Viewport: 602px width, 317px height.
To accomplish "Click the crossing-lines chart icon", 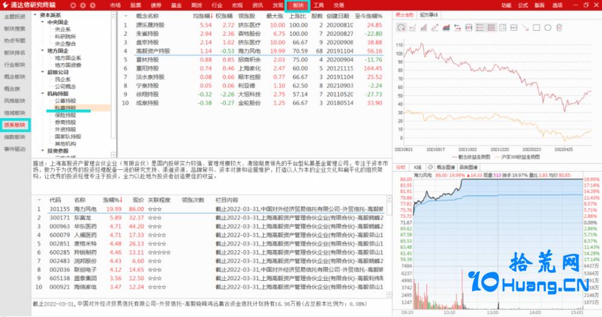I will click(x=412, y=28).
